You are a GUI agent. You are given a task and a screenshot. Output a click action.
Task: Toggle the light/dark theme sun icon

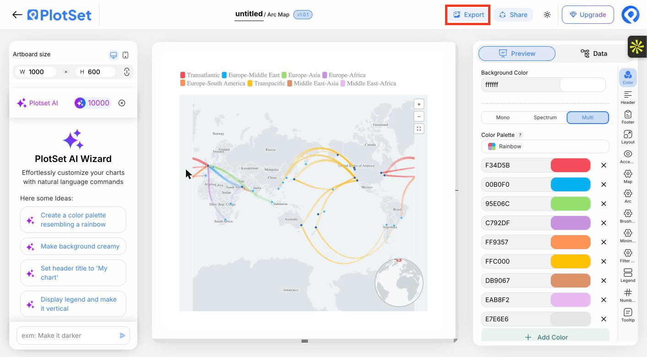(547, 15)
